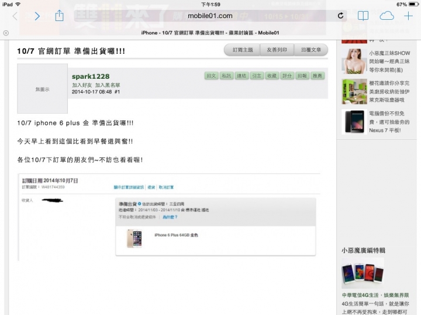Screen dimensions: 421x315
Task: Open the 中華電信4G生活 green link
Action: [375, 295]
